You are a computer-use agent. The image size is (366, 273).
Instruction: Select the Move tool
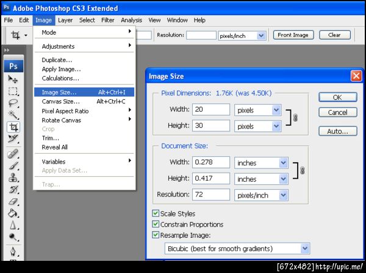(x=13, y=80)
